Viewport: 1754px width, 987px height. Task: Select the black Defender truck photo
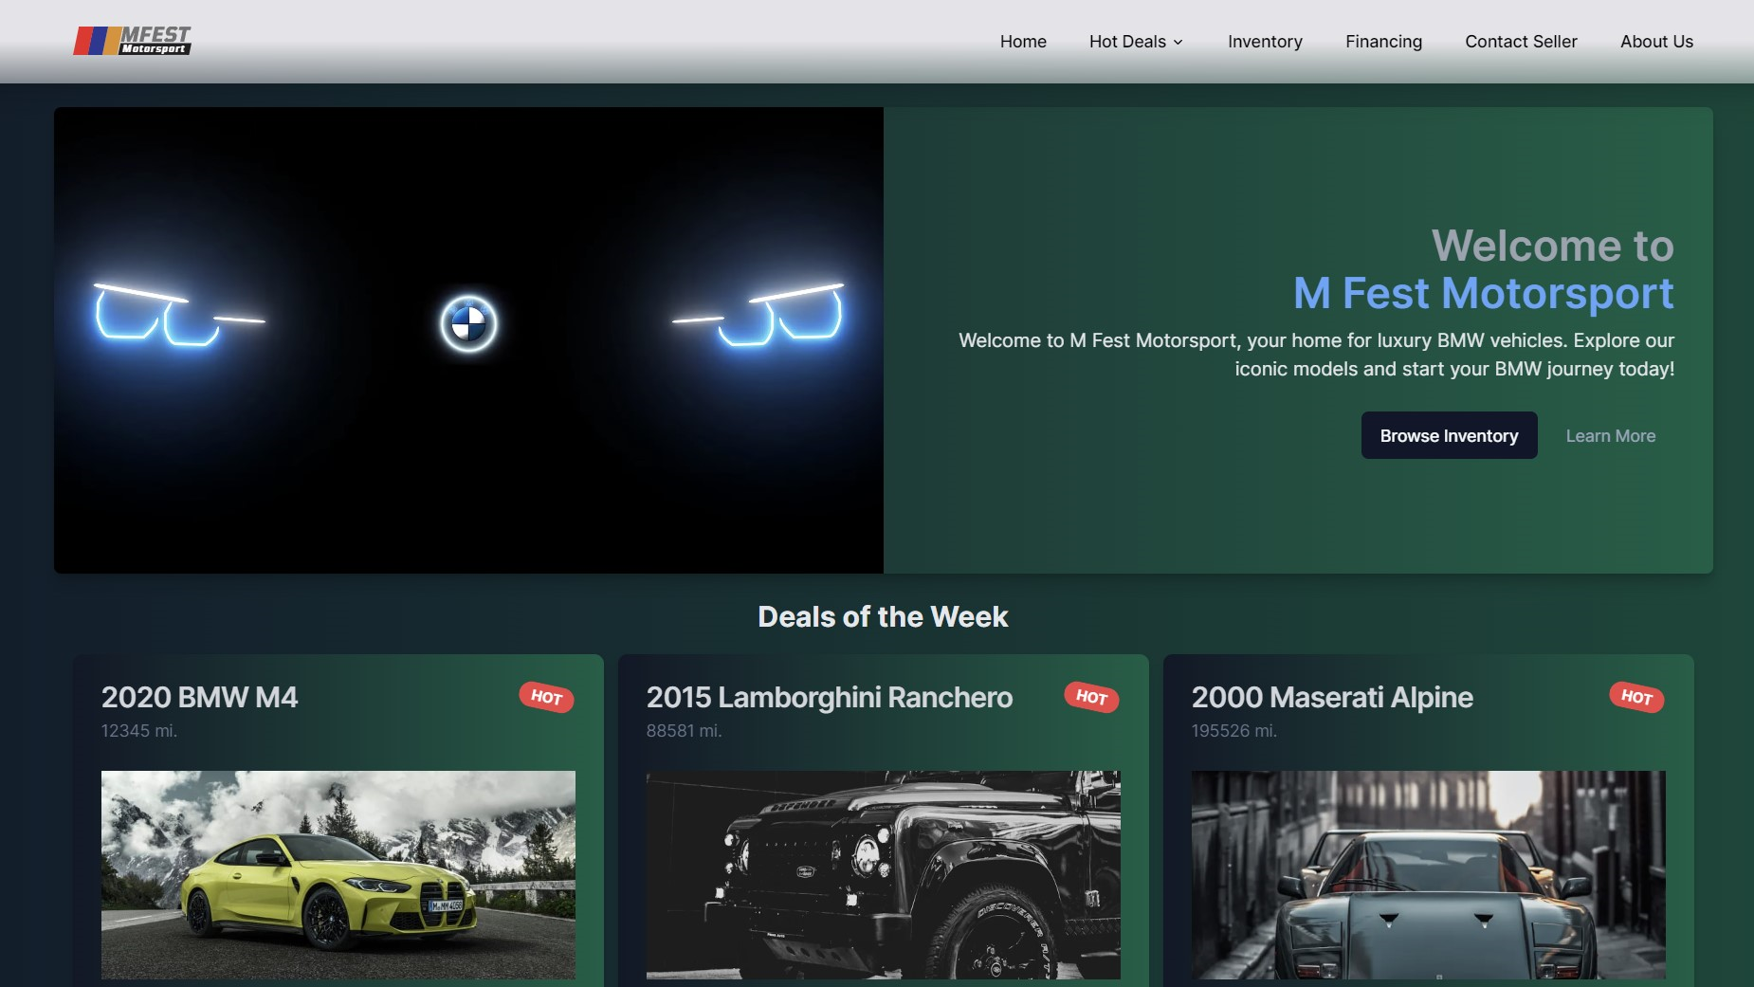pos(884,874)
